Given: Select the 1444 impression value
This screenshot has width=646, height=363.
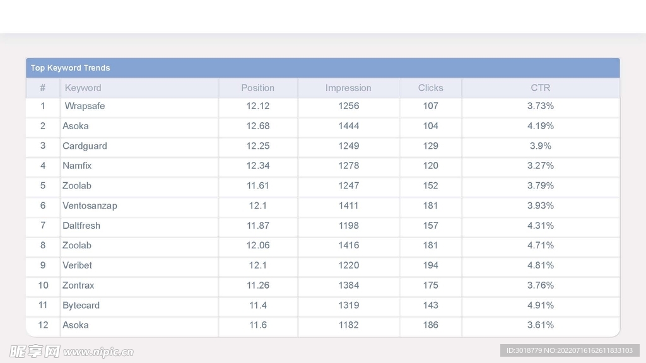Looking at the screenshot, I should click(348, 126).
